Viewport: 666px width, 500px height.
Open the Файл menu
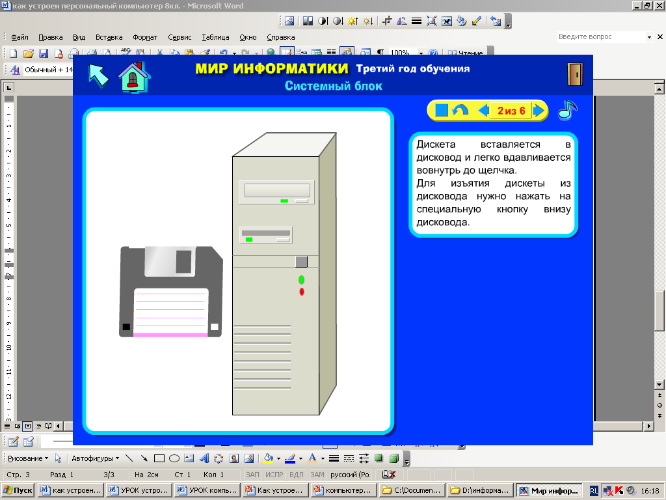[x=20, y=37]
